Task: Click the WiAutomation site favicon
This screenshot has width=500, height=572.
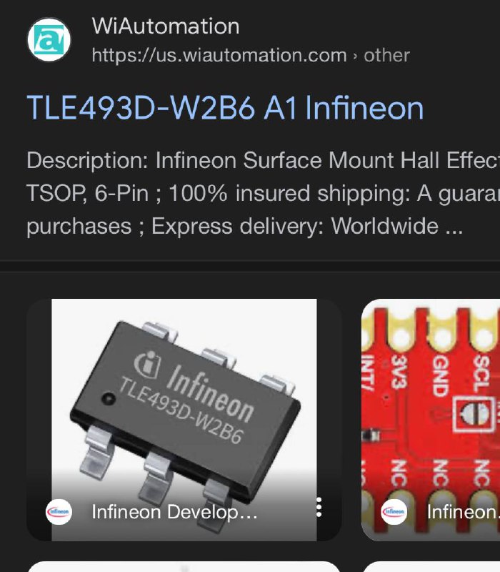Action: coord(49,39)
